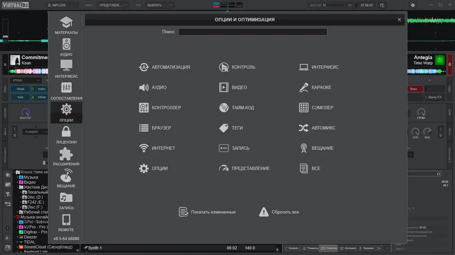This screenshot has height=255, width=455.
Task: Open the Сэмплер grid options category
Action: 316,108
